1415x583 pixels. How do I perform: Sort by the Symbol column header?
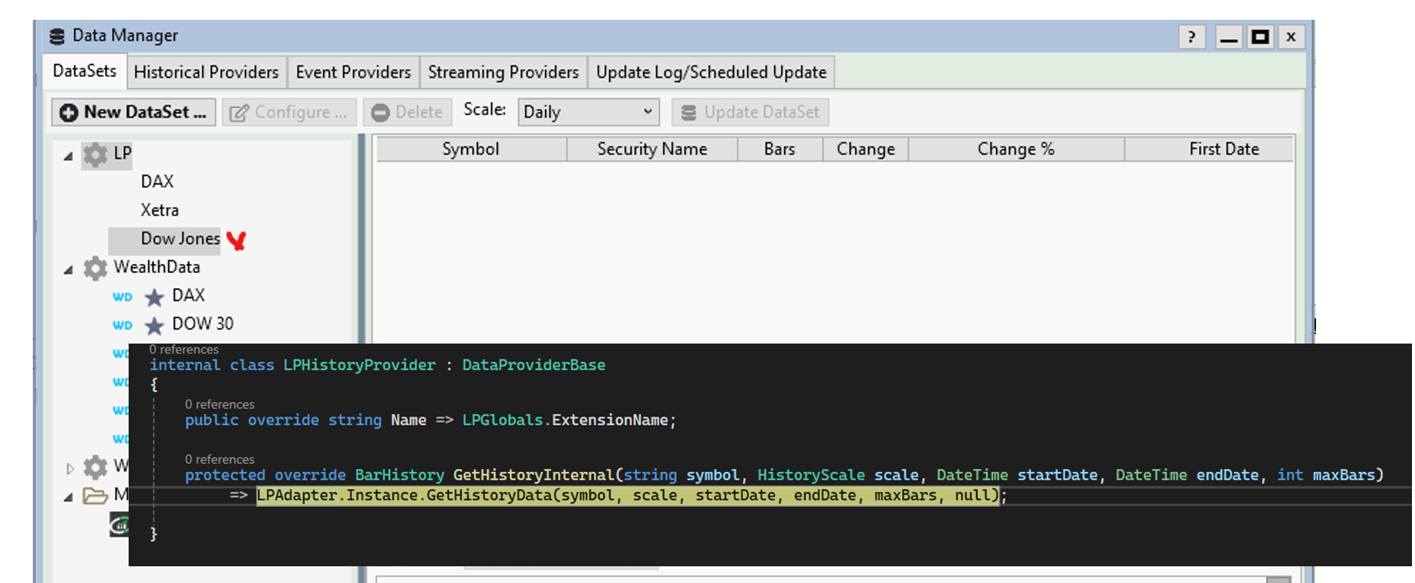pos(471,149)
